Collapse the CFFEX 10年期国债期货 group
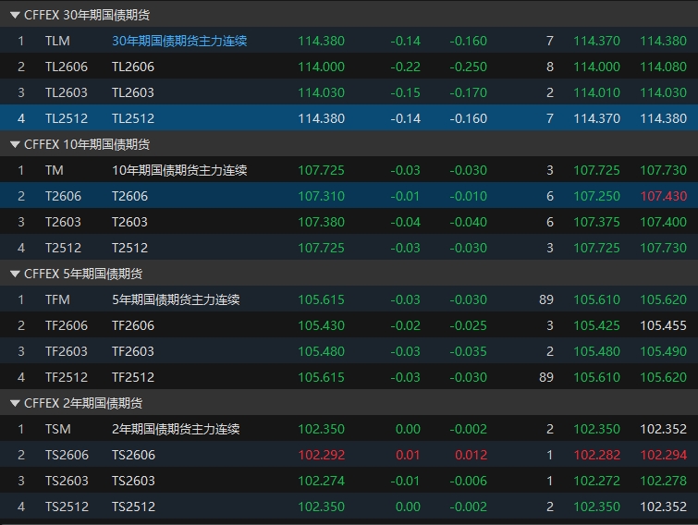698x525 pixels. (x=15, y=144)
